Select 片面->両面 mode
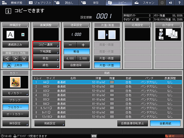The width and height of the screenshot is (184, 138). [107, 58]
